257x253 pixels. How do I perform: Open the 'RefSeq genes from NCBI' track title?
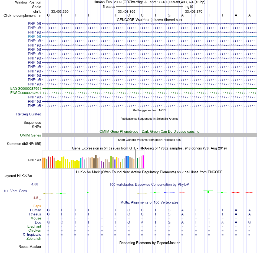tap(149, 110)
